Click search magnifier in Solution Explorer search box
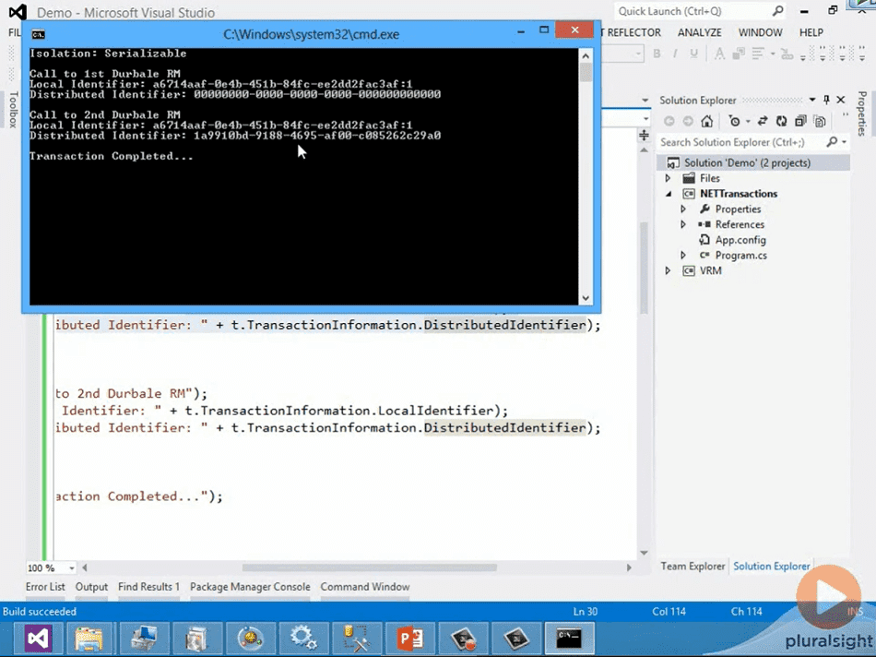The image size is (876, 657). (832, 142)
